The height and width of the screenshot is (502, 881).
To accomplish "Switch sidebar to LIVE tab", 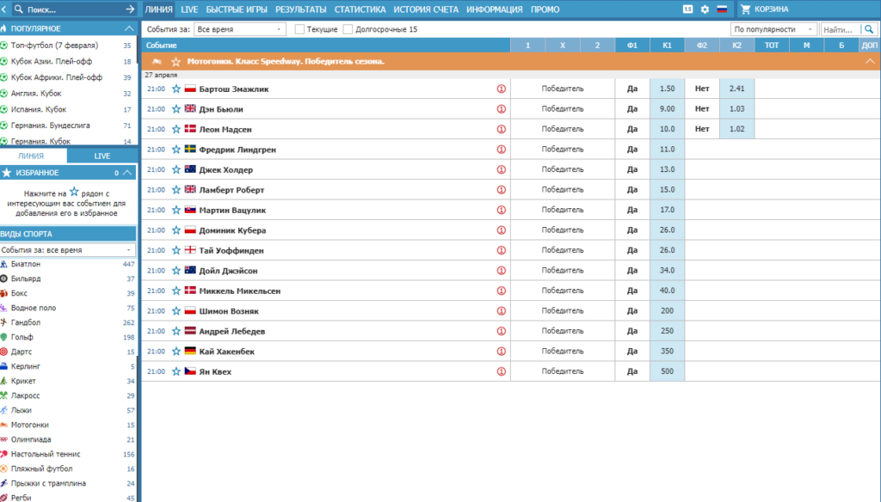I will (x=102, y=156).
